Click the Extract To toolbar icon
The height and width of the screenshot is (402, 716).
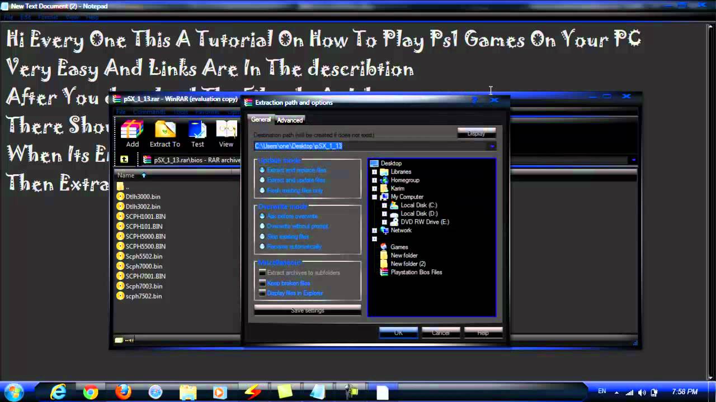[x=165, y=134]
